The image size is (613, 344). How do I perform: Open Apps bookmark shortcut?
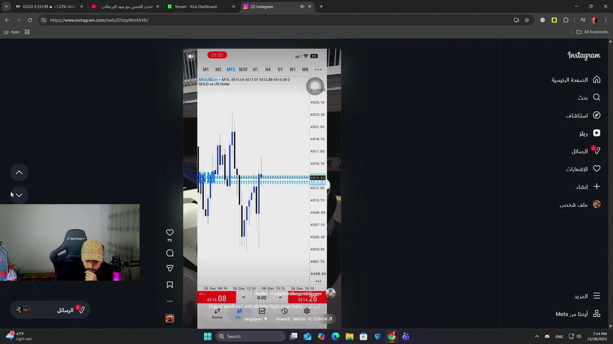click(x=11, y=32)
